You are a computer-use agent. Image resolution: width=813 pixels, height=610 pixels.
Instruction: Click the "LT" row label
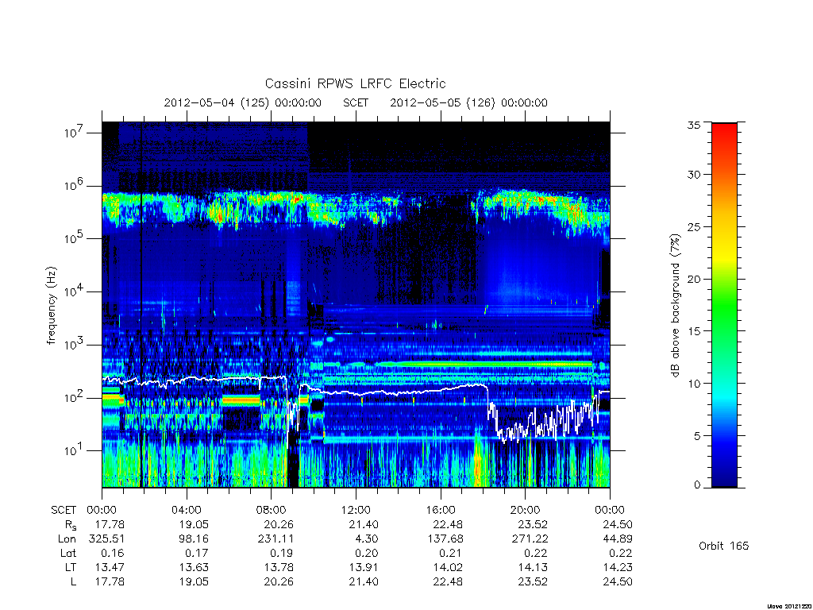point(71,567)
